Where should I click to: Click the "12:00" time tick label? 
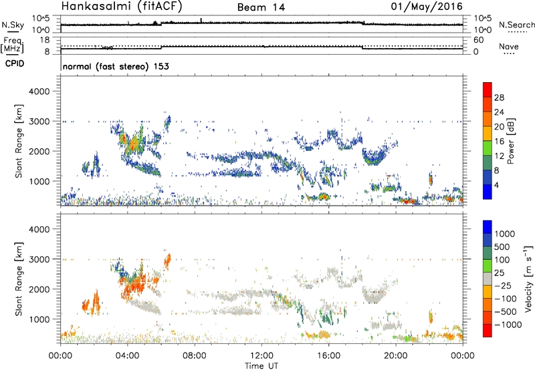click(261, 356)
